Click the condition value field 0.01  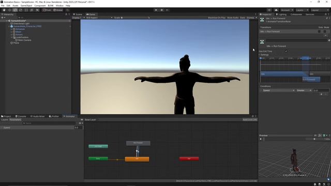coord(321,90)
